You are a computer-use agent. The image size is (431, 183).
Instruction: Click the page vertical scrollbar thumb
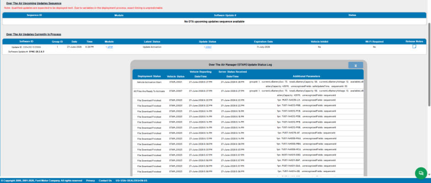[429, 65]
